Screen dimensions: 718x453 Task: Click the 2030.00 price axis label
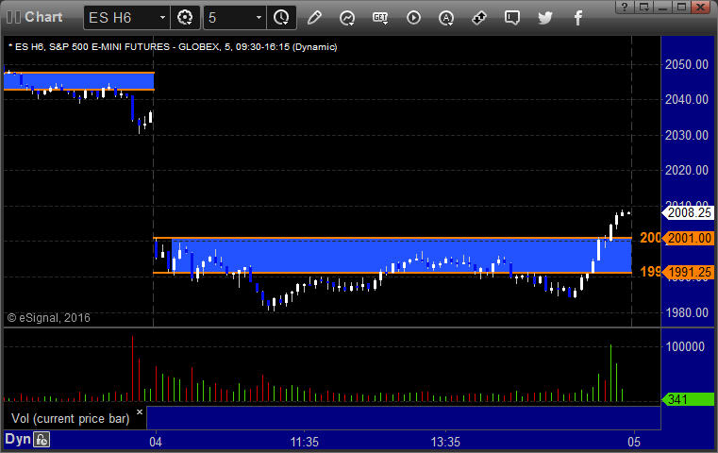[x=687, y=135]
